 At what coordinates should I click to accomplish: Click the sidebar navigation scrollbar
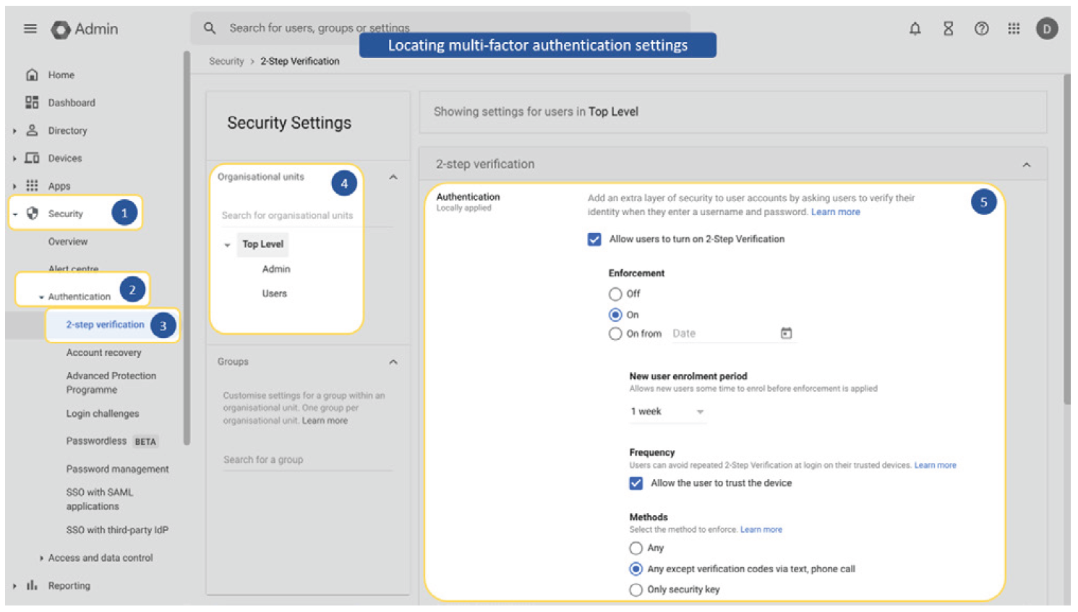[x=187, y=248]
